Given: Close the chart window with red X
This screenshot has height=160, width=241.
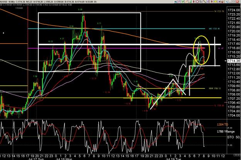Looking at the screenshot, I should pyautogui.click(x=237, y=2).
